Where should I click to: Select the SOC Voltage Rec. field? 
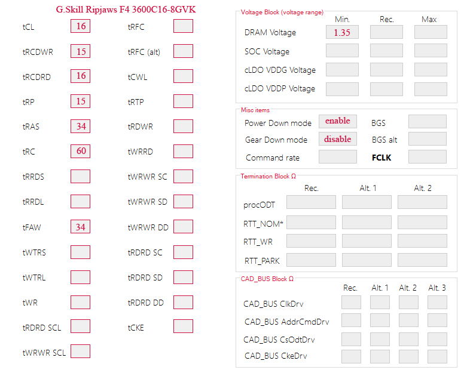click(x=386, y=51)
